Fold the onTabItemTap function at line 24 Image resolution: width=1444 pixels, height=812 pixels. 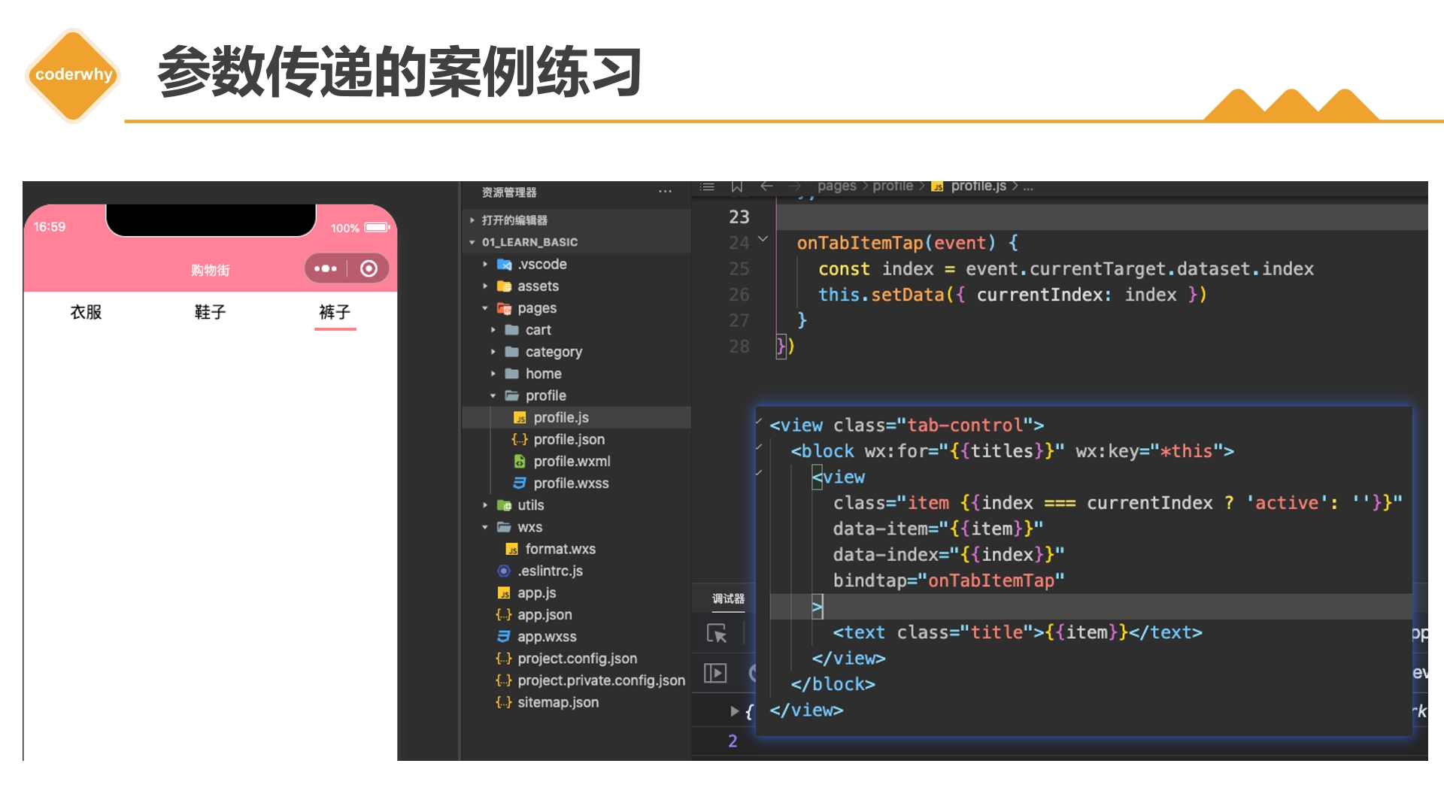[x=763, y=238]
